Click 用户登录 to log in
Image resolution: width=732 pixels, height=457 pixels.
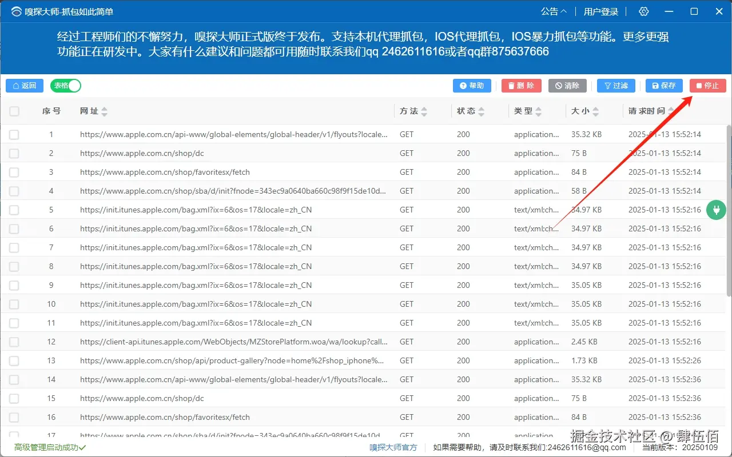pos(601,11)
